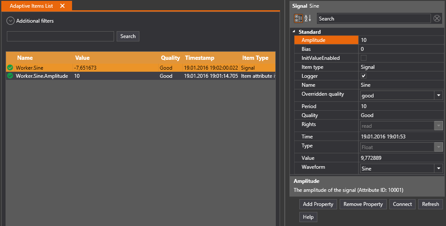Click green status icon of Worker.Sine.Amplitude row
Viewport: 446px width, 226px height.
(x=10, y=76)
